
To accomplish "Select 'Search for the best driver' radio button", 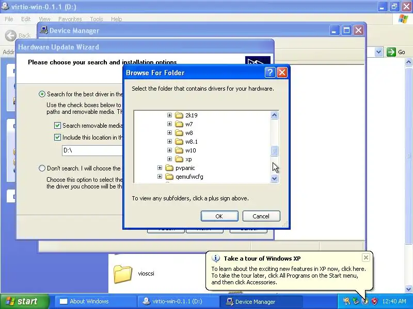I will pyautogui.click(x=42, y=94).
